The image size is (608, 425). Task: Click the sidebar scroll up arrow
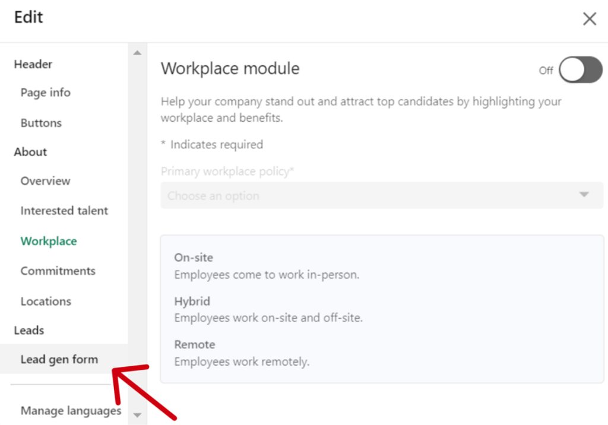click(x=137, y=53)
